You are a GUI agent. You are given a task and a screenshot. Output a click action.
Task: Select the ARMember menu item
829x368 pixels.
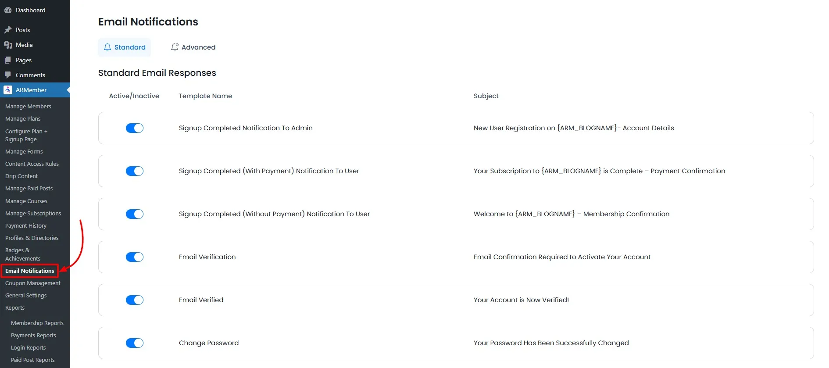click(31, 90)
